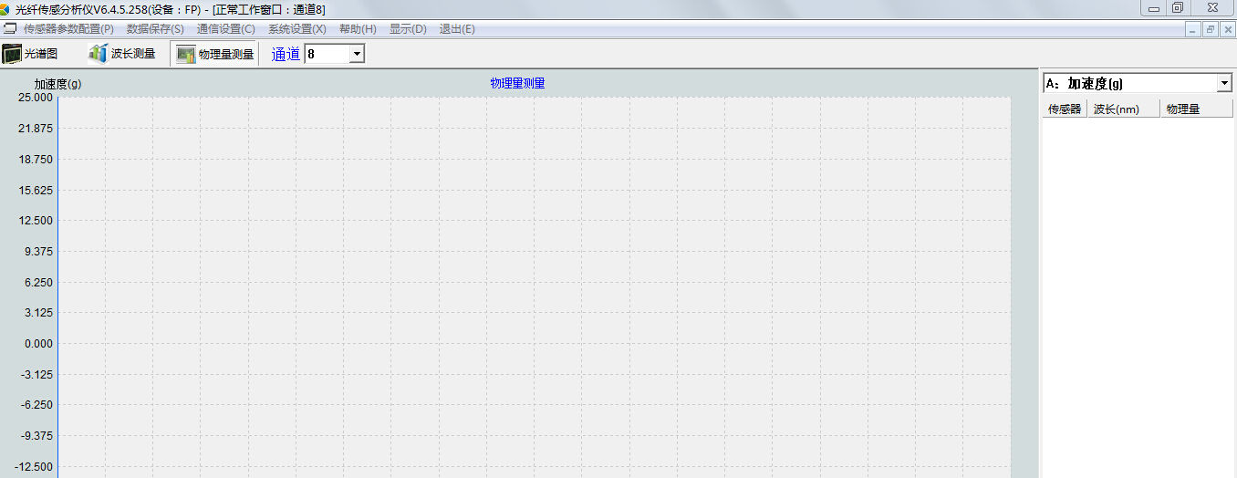Open the 数据保存(S) menu
The width and height of the screenshot is (1237, 478).
(155, 29)
